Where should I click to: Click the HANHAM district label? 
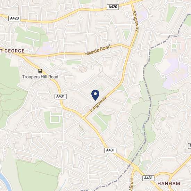pos(169,183)
